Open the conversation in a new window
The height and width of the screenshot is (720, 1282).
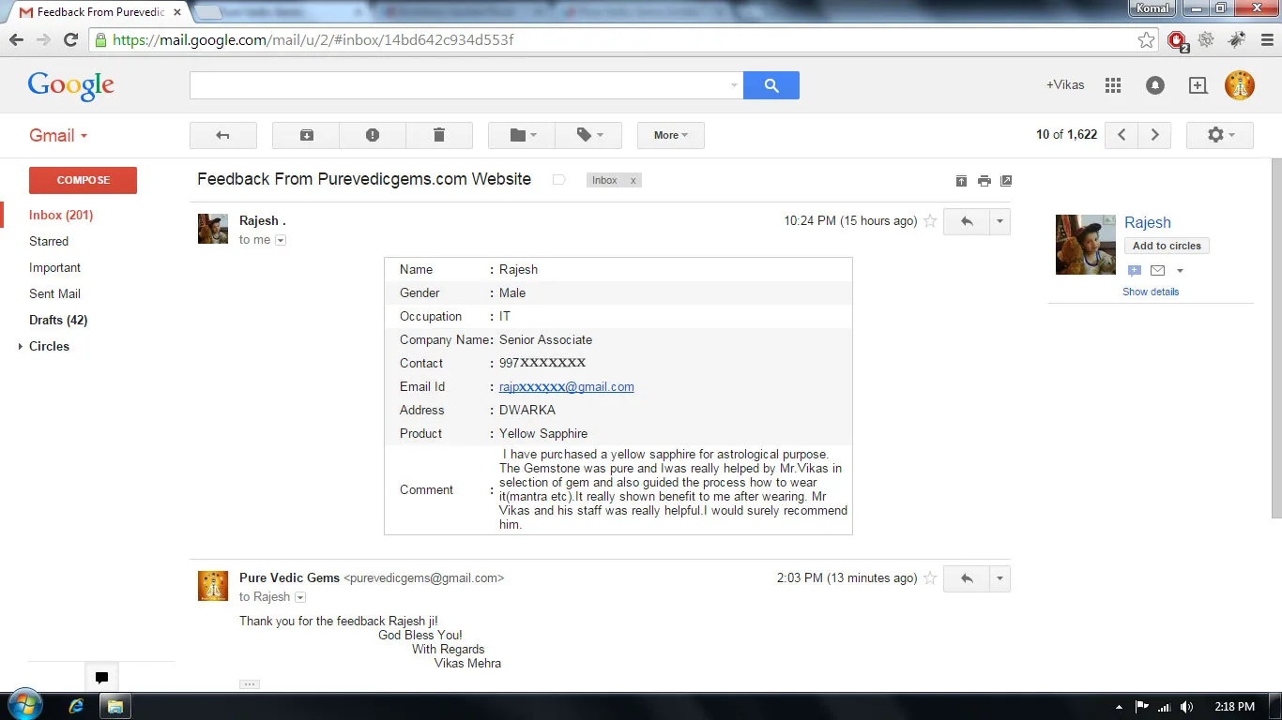(1006, 181)
